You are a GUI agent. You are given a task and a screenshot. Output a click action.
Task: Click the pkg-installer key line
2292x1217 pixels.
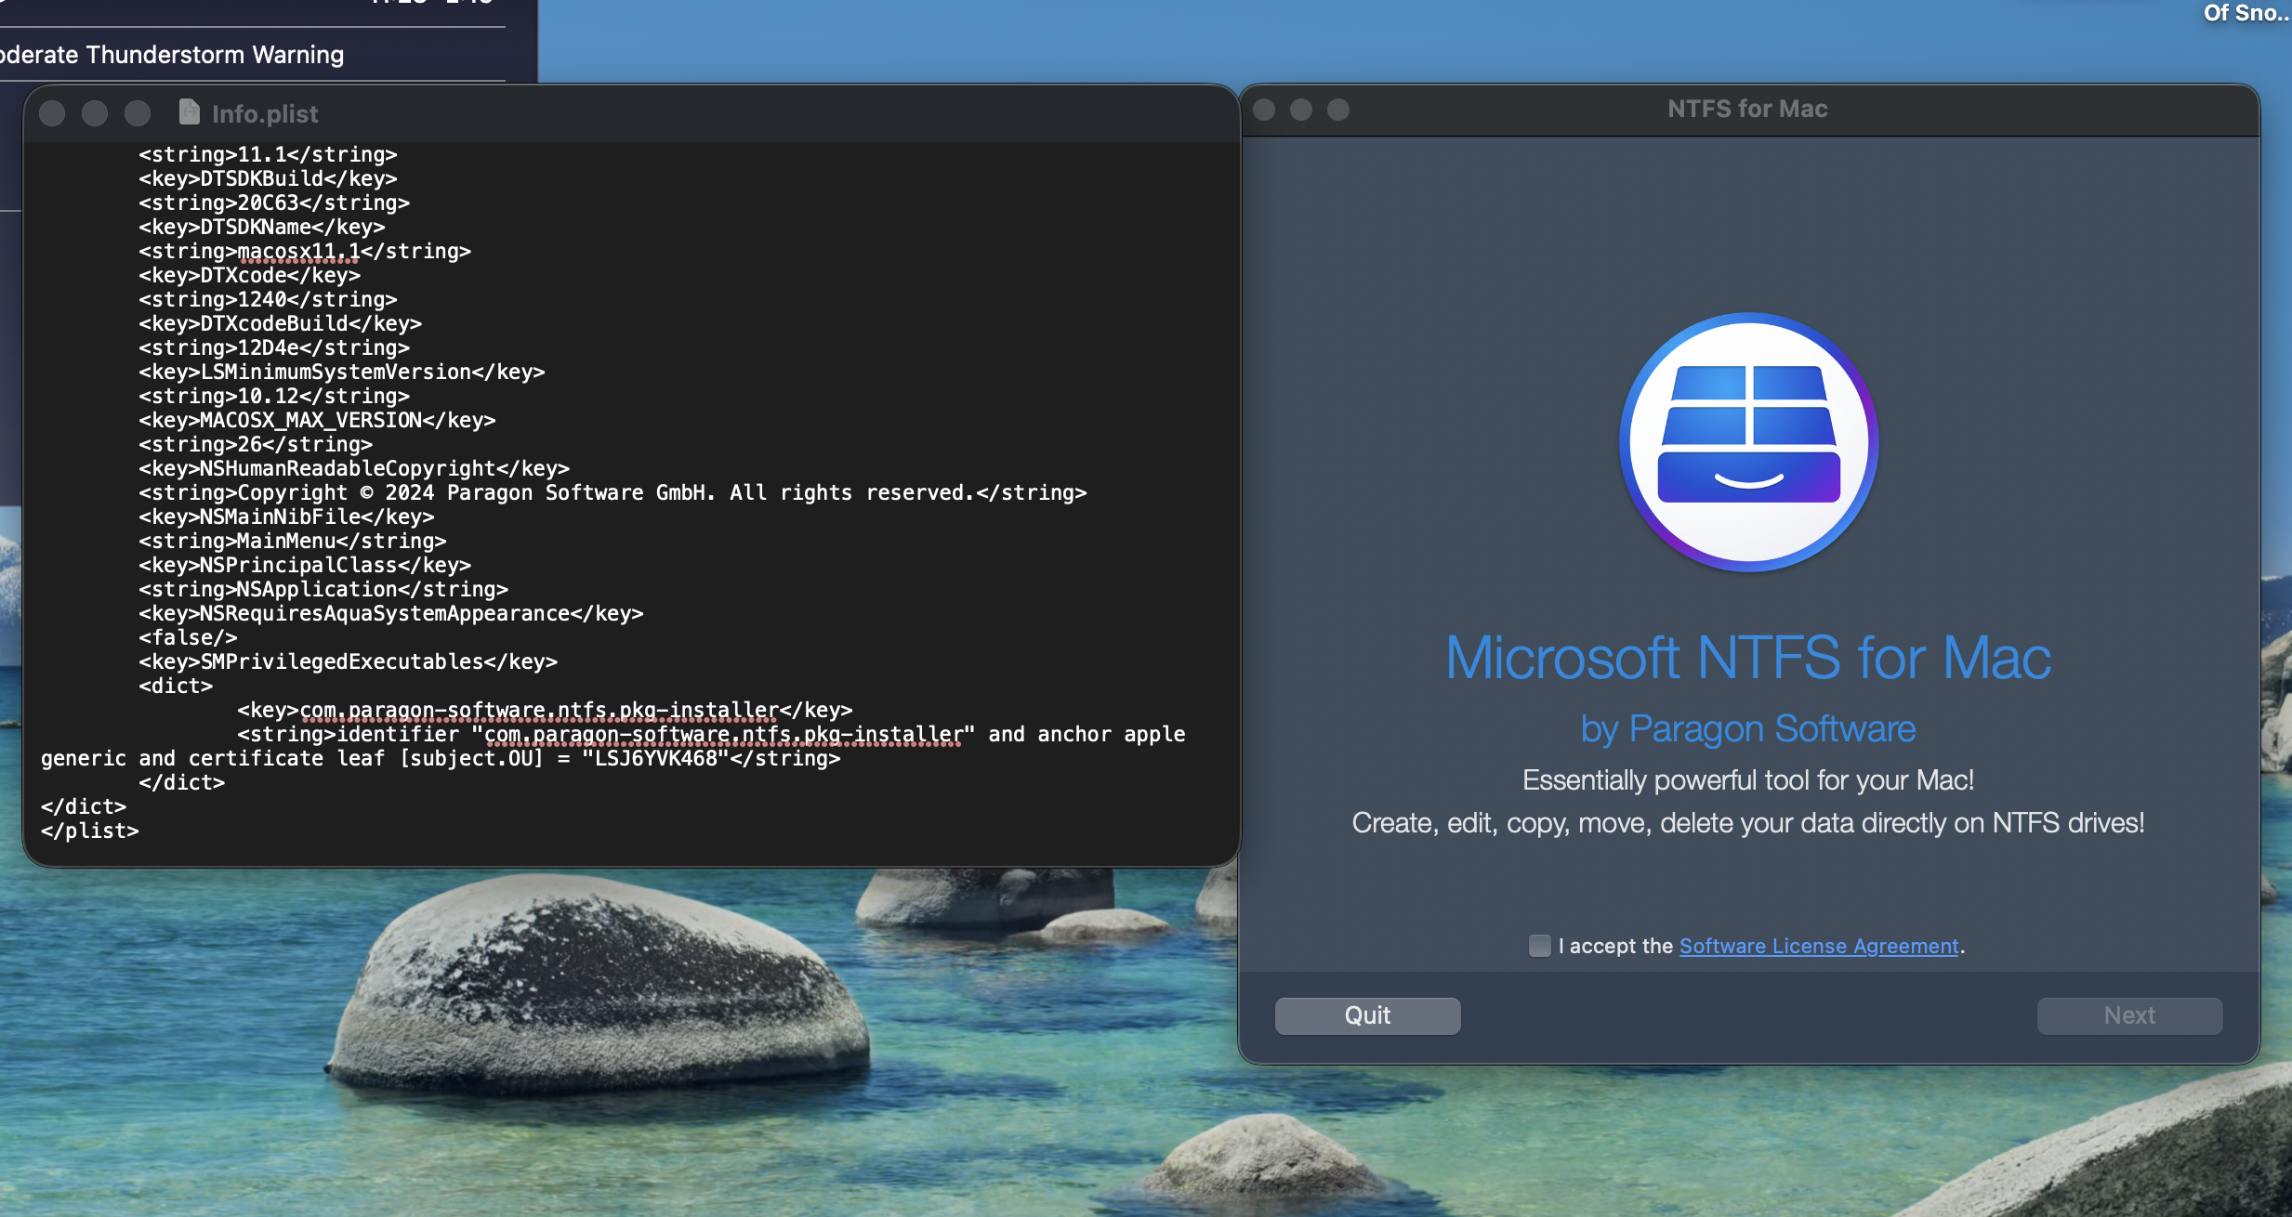pos(545,710)
